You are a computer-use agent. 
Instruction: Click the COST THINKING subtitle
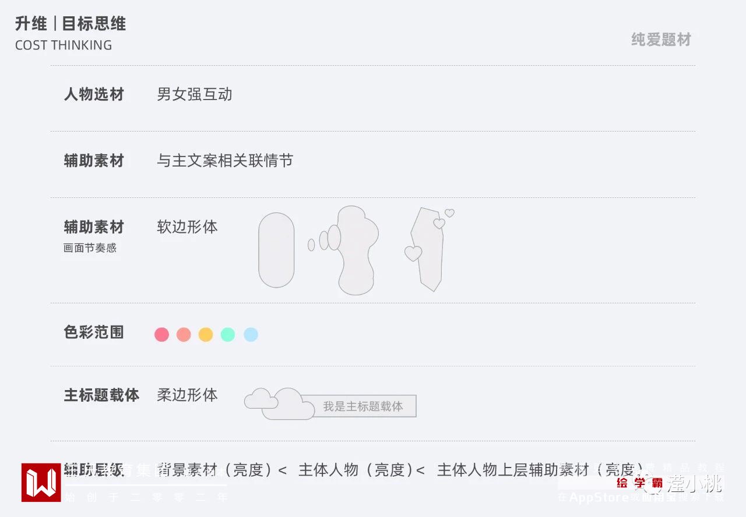point(64,45)
